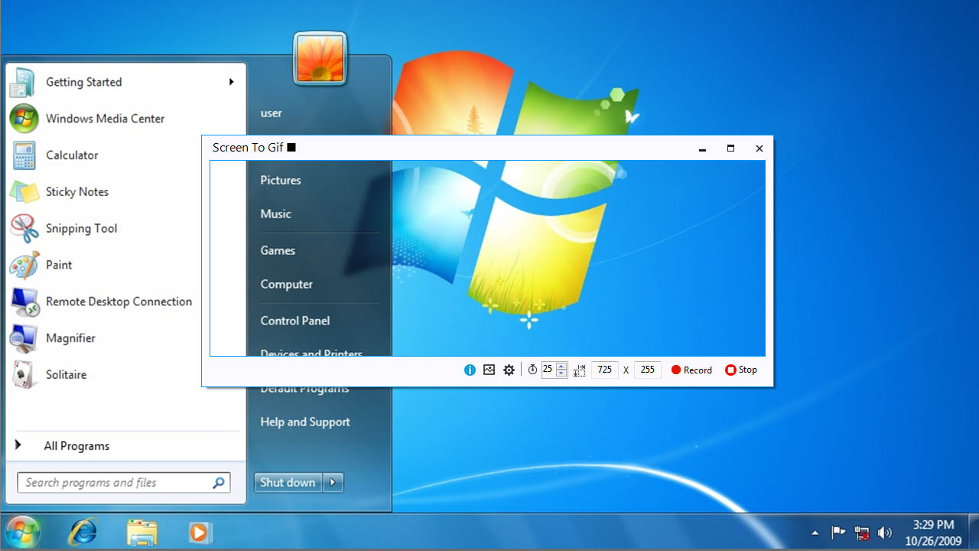This screenshot has height=551, width=979.
Task: Click the Windows Start orb
Action: (x=22, y=532)
